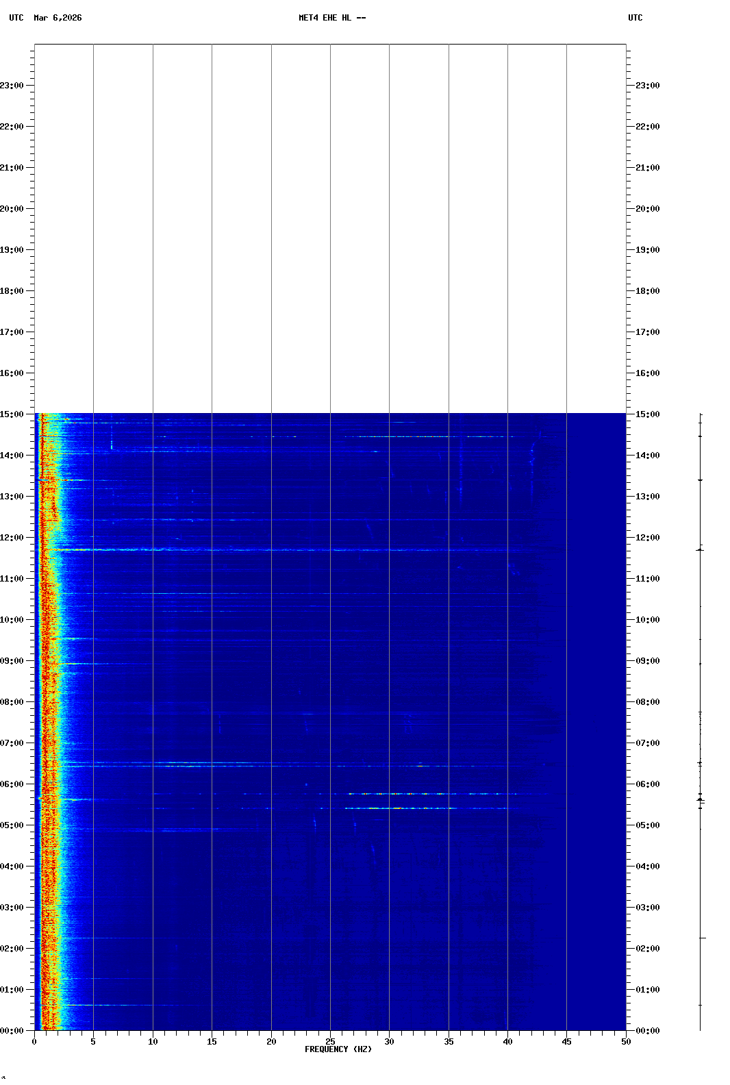The image size is (730, 1085).
Task: Click the UTC label at top right
Action: tap(635, 18)
